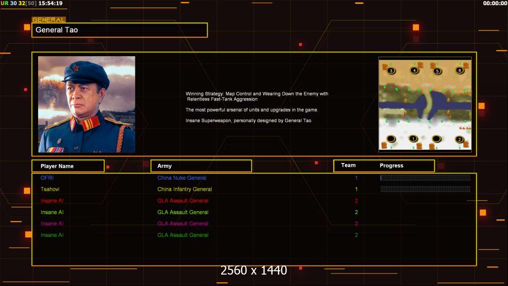
Task: Click 'The most powerful arsenal' line
Action: [x=252, y=110]
